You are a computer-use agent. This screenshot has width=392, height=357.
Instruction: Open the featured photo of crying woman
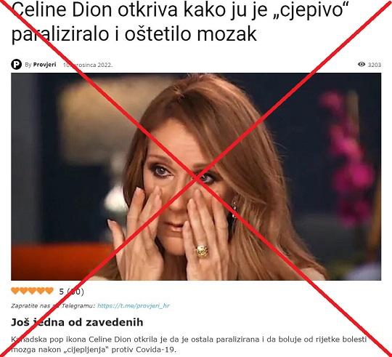196,177
